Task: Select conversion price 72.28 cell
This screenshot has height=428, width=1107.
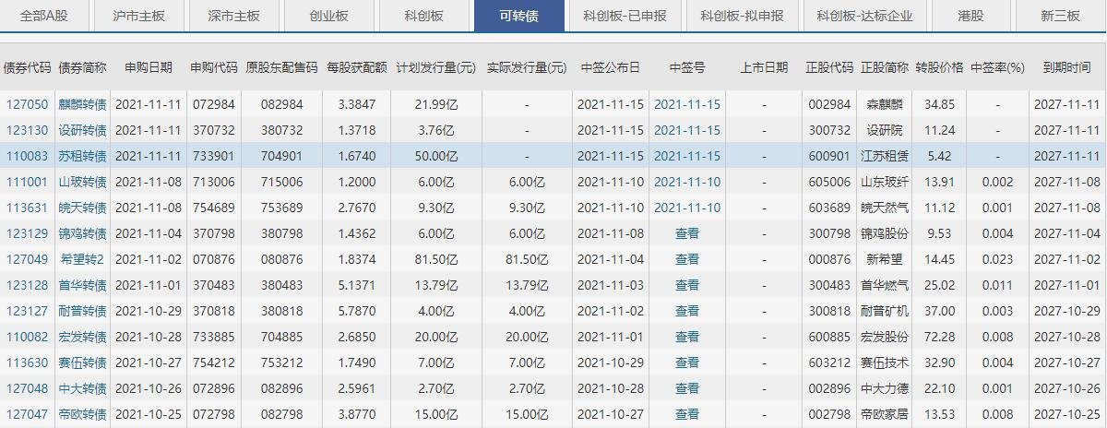Action: point(939,337)
